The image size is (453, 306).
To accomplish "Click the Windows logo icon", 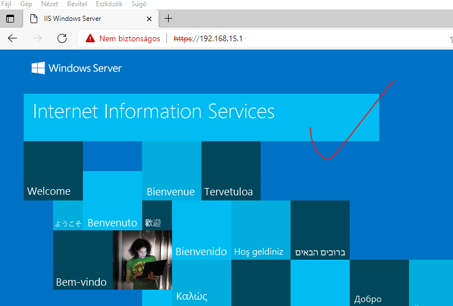I will tap(38, 68).
